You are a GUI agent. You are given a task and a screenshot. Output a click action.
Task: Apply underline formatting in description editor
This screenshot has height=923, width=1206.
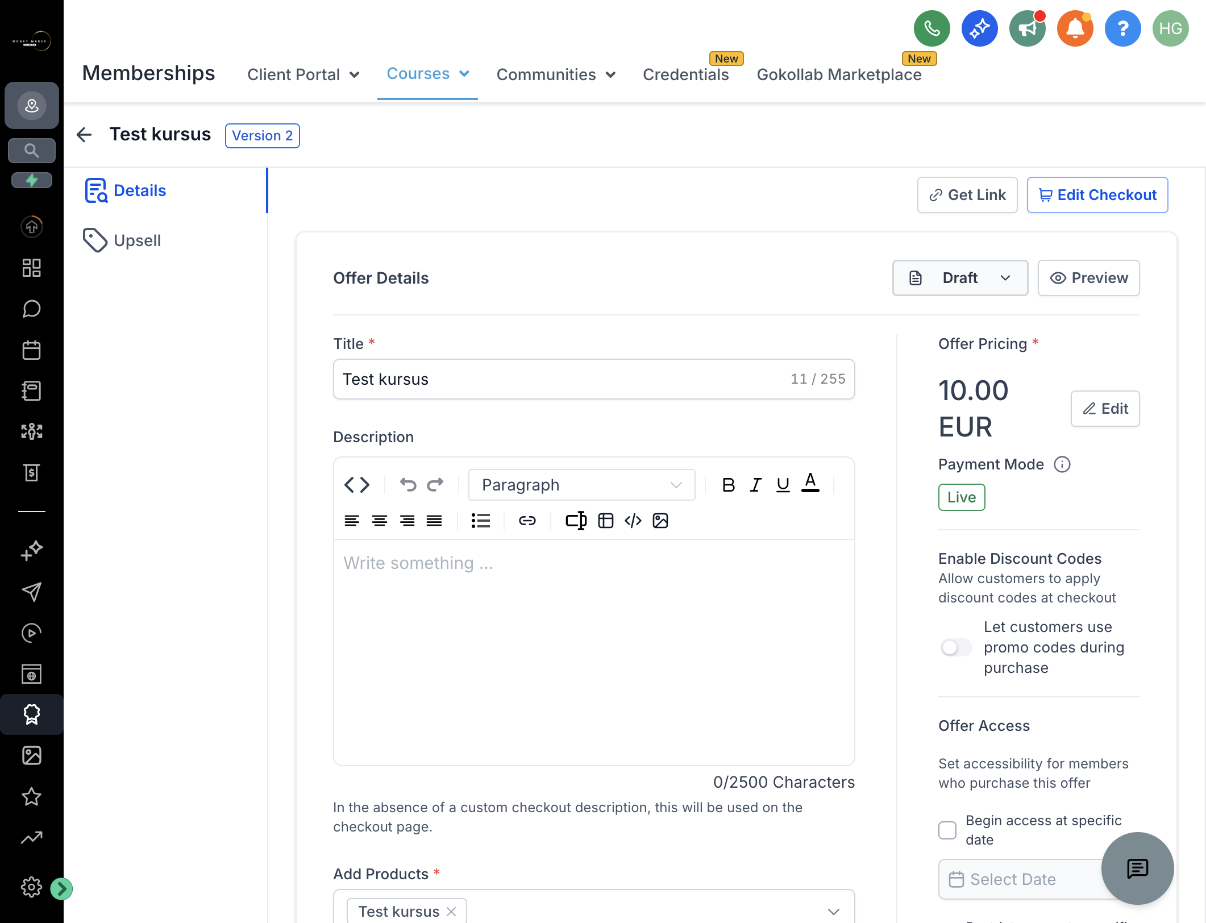pos(783,485)
